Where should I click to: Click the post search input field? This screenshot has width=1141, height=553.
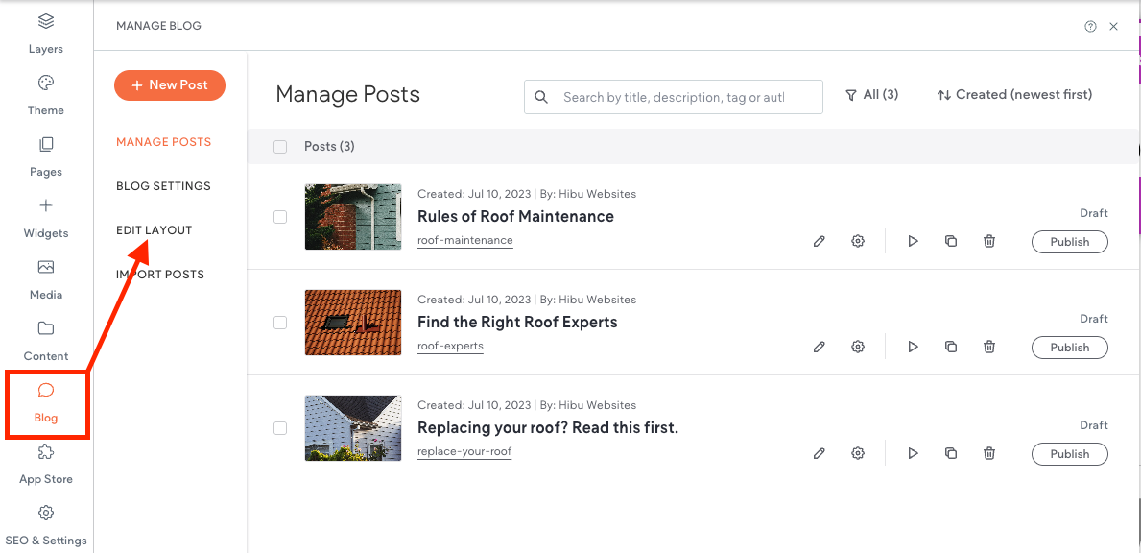pyautogui.click(x=673, y=97)
